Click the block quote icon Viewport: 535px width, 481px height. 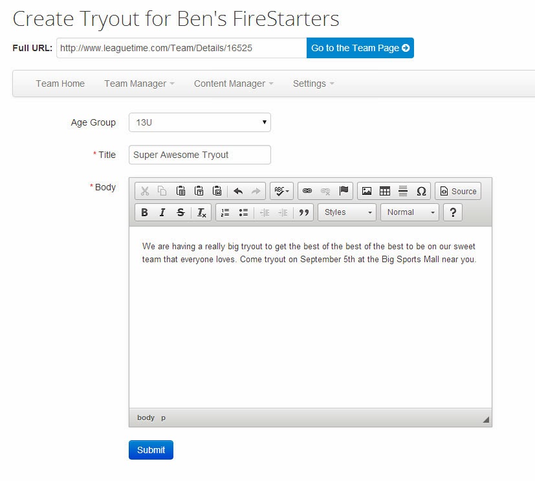[x=303, y=212]
